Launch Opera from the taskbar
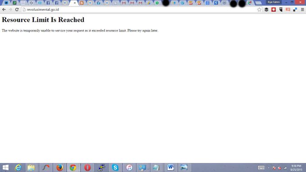The width and height of the screenshot is (306, 172). (87, 167)
